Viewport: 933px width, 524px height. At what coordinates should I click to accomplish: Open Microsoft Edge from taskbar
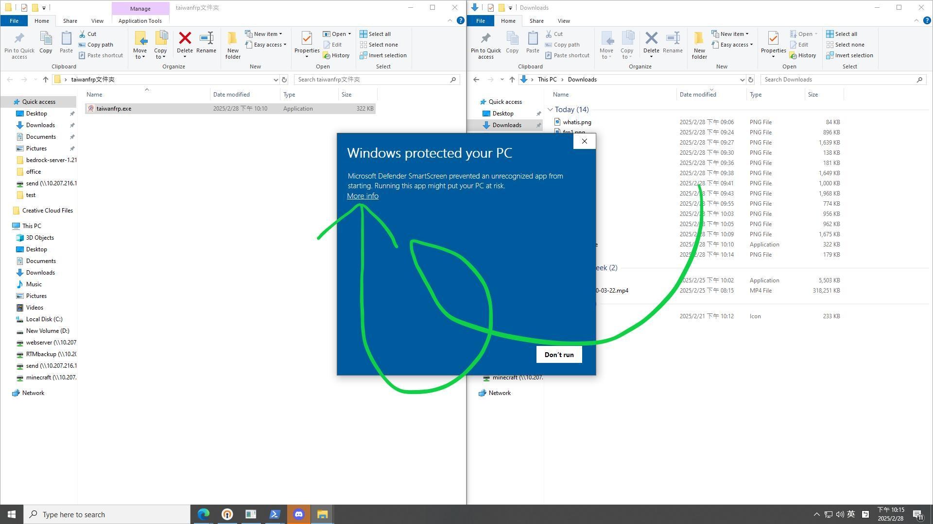pyautogui.click(x=203, y=514)
